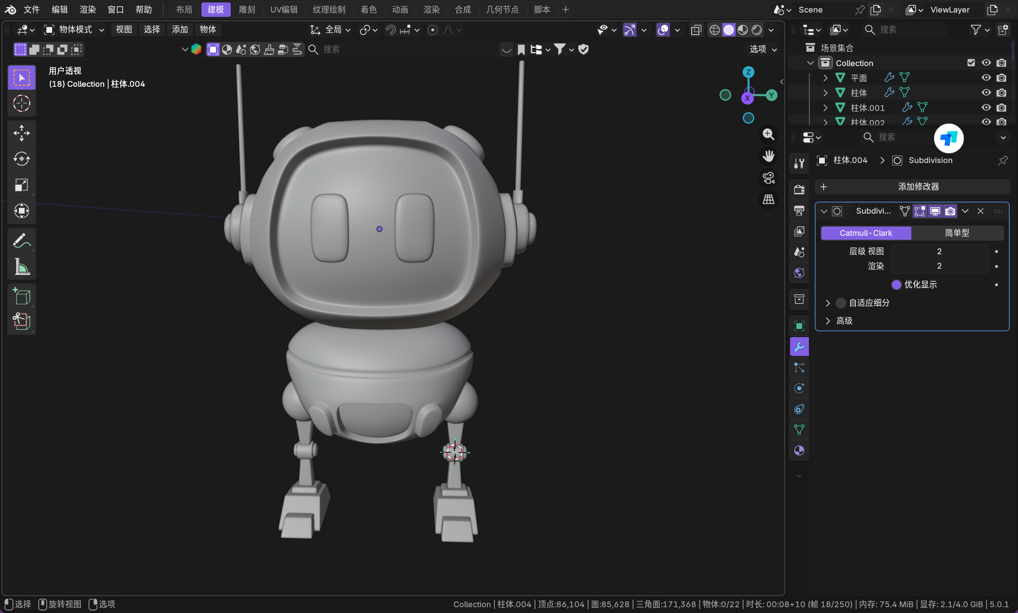Image resolution: width=1018 pixels, height=613 pixels.
Task: Open the Modifiers properties tab
Action: [x=799, y=347]
